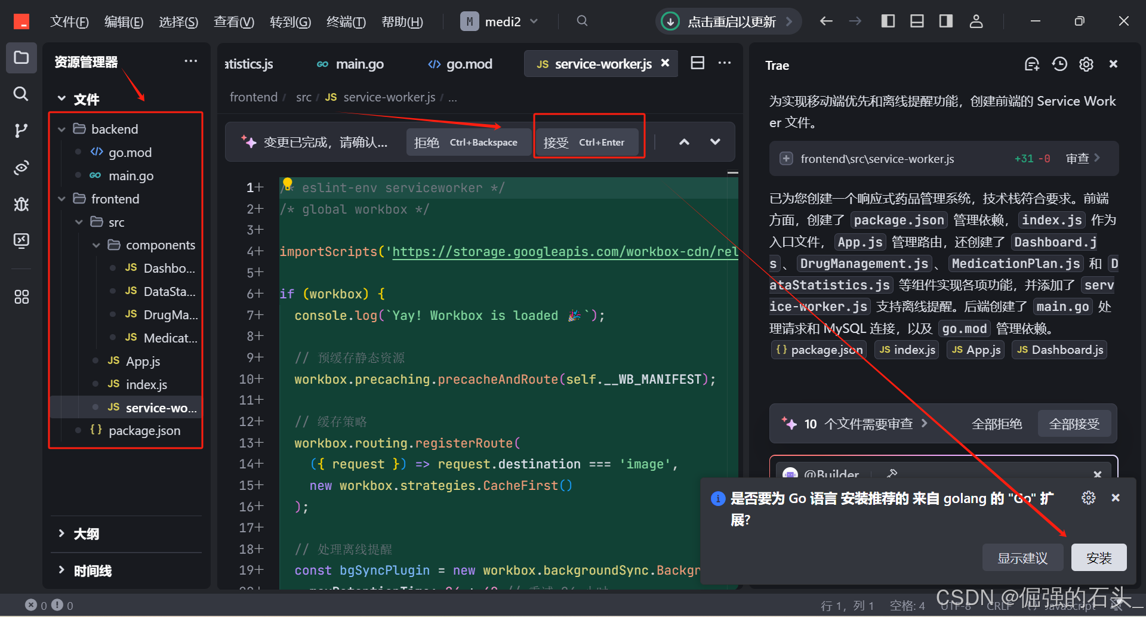Image resolution: width=1146 pixels, height=617 pixels.
Task: Collapse the backend folder
Action: tap(113, 129)
